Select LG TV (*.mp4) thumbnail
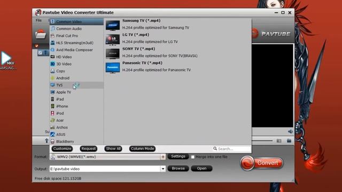 click(x=113, y=39)
